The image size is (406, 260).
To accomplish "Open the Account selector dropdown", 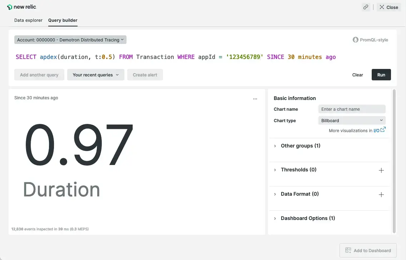I will [70, 40].
